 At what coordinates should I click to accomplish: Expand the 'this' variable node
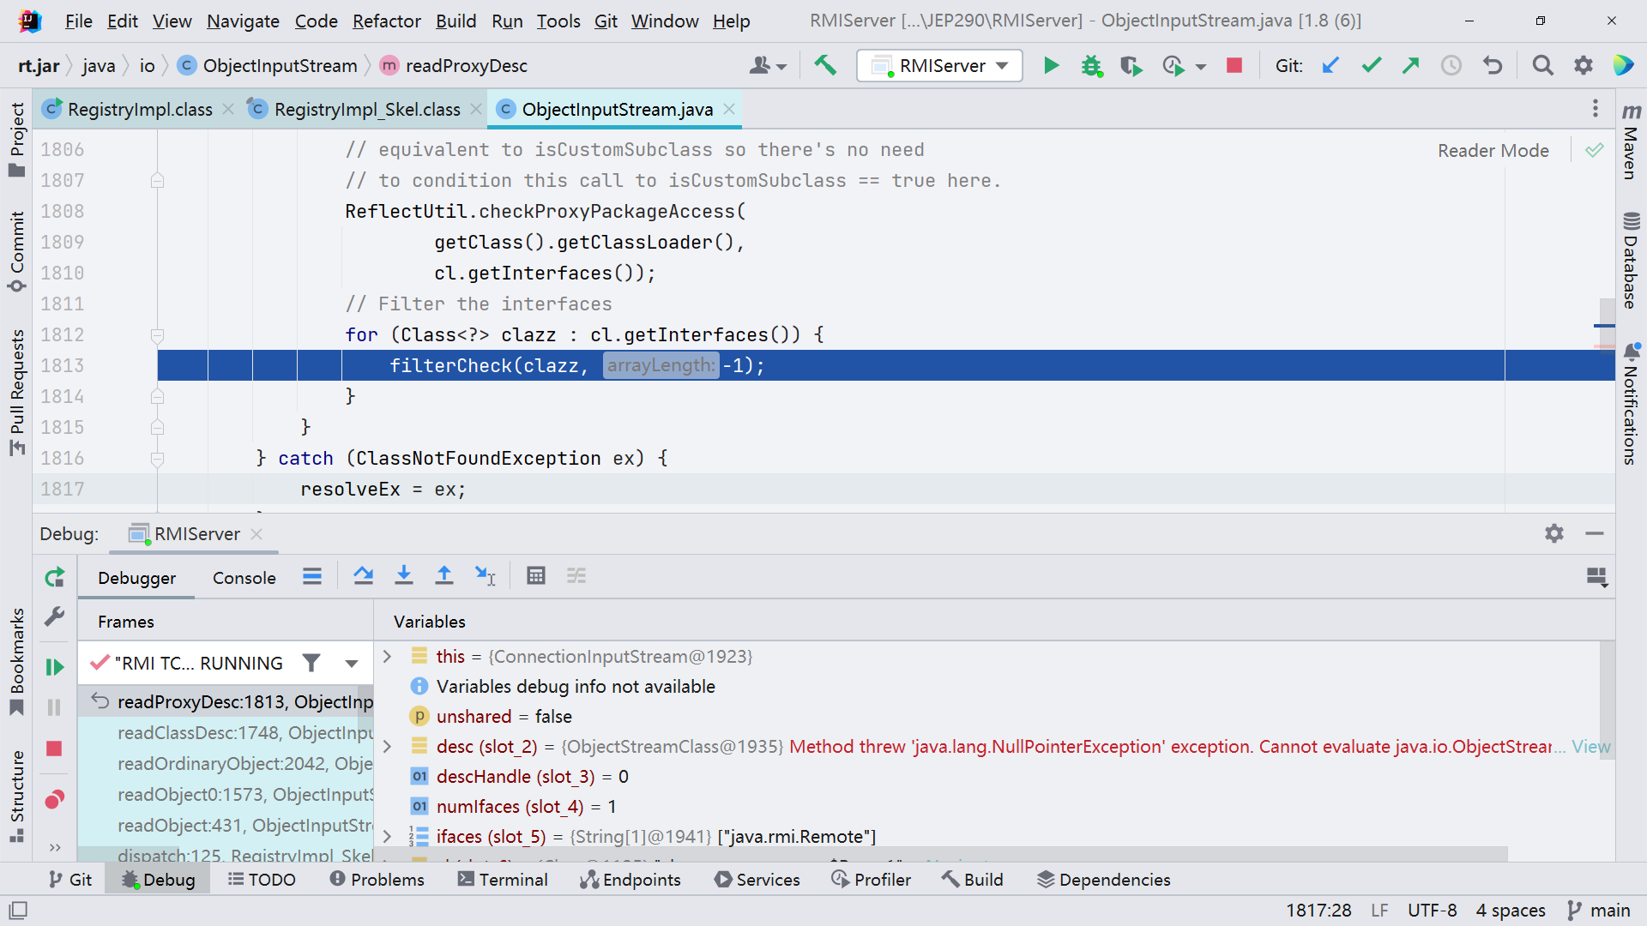(x=387, y=656)
